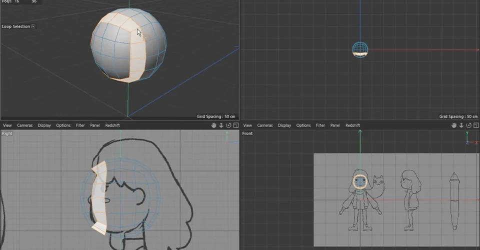Viewport: 480px width, 250px height.
Task: Click the Right viewport name label
Action: point(7,133)
